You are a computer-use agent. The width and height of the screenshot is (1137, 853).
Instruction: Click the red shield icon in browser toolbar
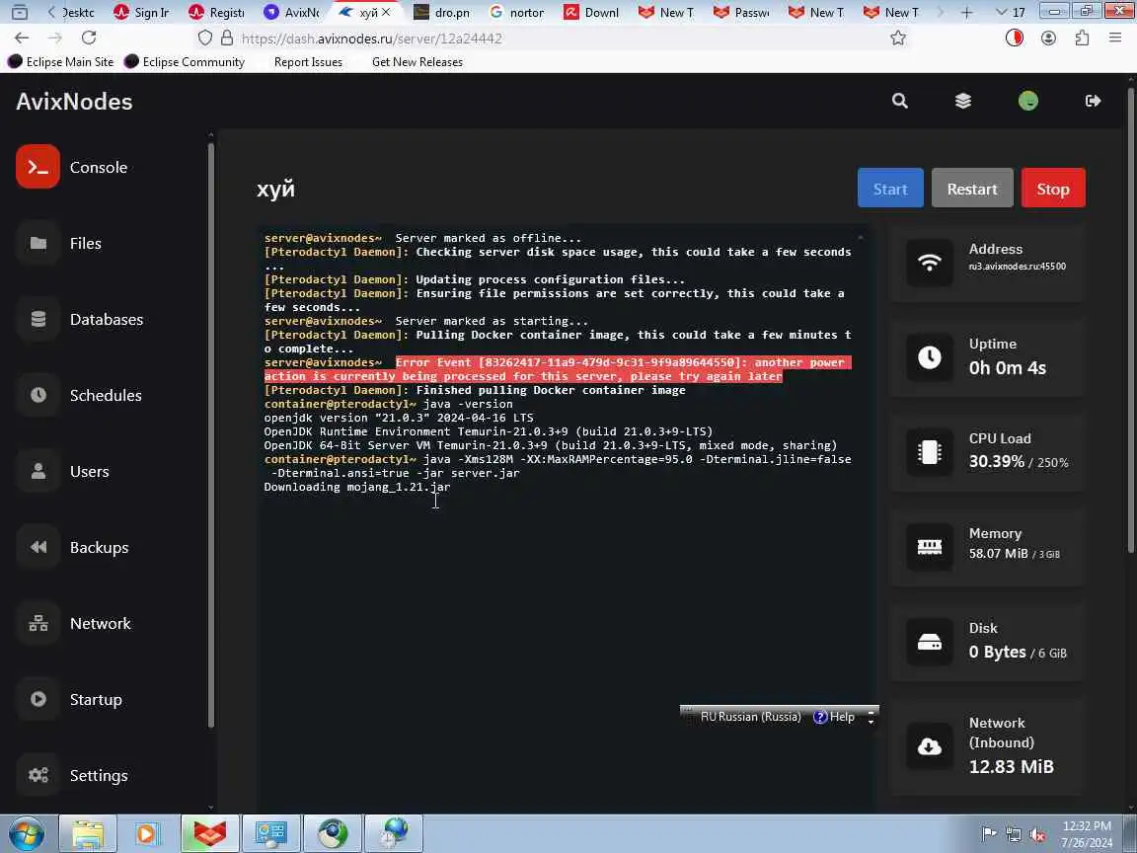coord(1015,38)
